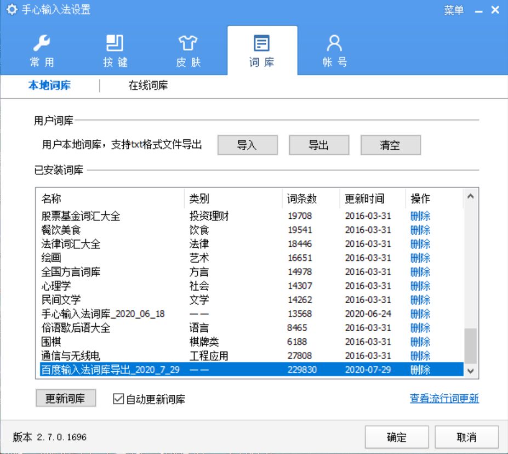The image size is (508, 454).
Task: Export user dictionary with 导出 button
Action: pyautogui.click(x=319, y=145)
